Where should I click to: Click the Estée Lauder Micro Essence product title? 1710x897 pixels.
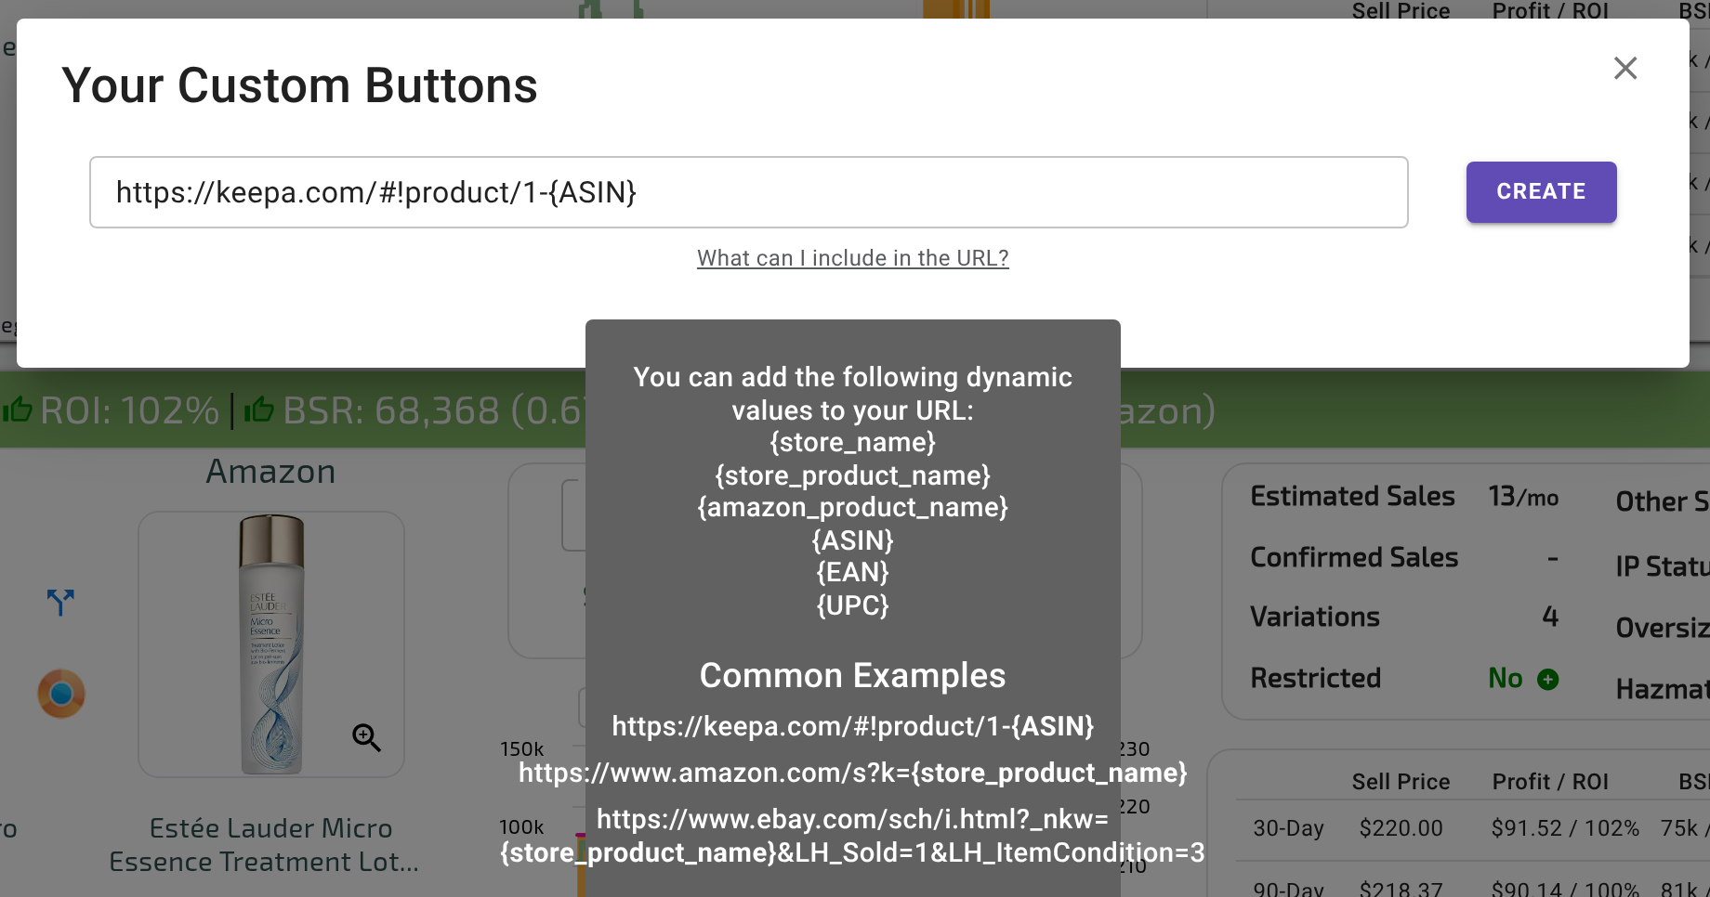(x=265, y=845)
